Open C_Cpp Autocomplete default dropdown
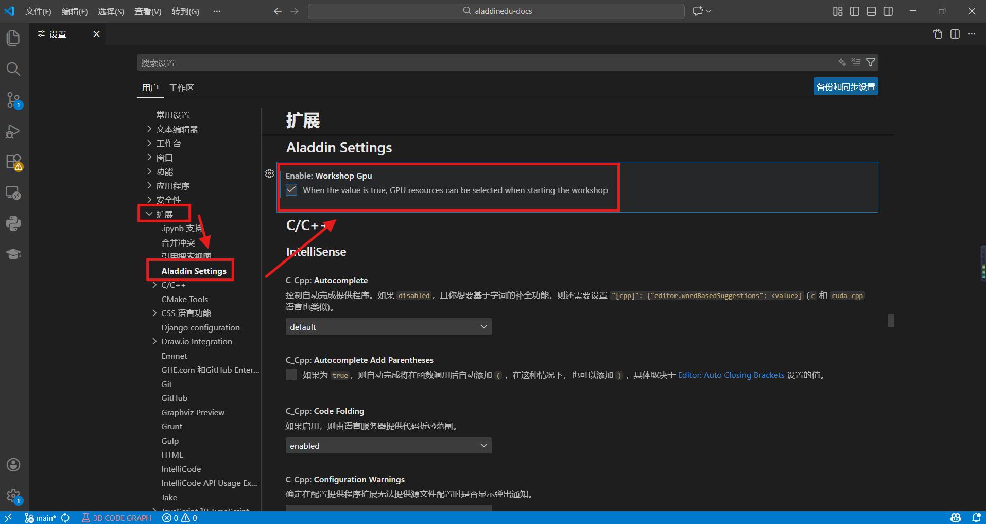The width and height of the screenshot is (986, 524). 388,327
